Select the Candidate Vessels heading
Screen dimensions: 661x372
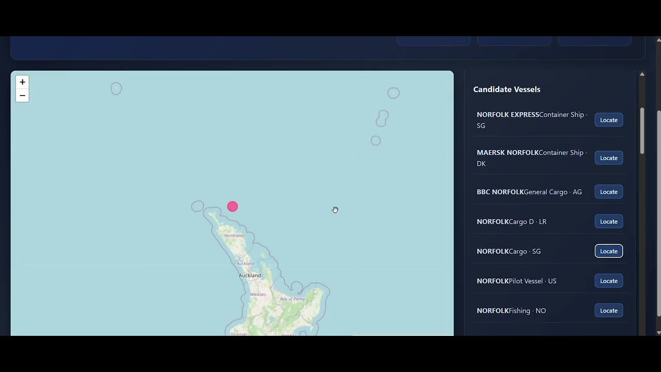(x=507, y=89)
